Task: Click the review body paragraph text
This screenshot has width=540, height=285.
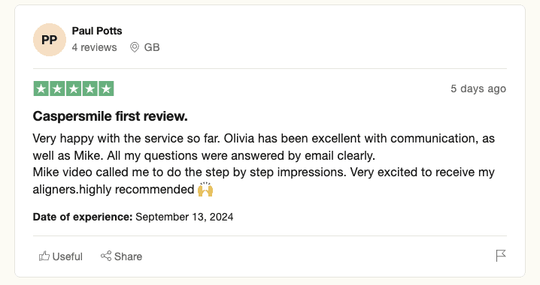Action: (x=264, y=163)
